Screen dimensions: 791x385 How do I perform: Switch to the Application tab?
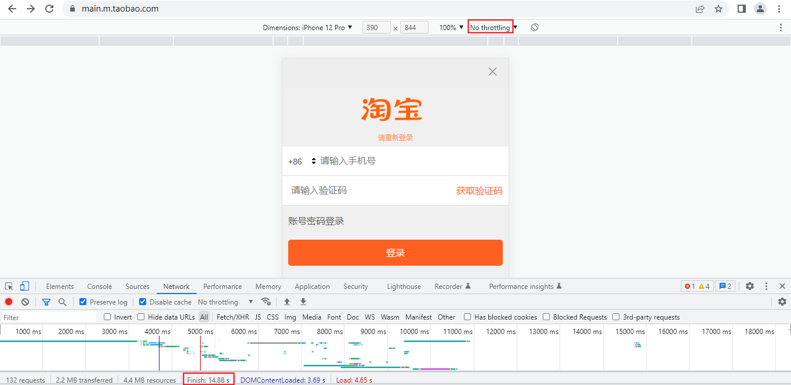point(312,286)
